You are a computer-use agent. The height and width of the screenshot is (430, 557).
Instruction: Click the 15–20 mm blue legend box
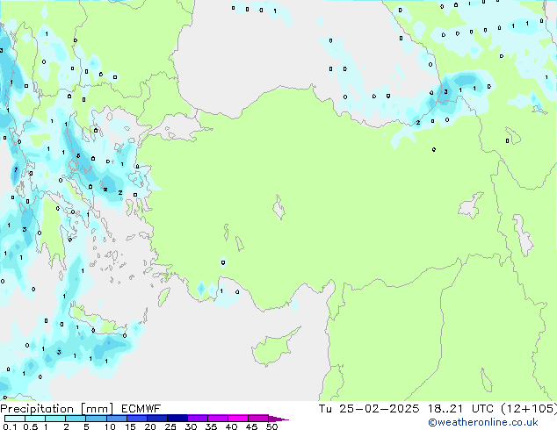point(137,419)
